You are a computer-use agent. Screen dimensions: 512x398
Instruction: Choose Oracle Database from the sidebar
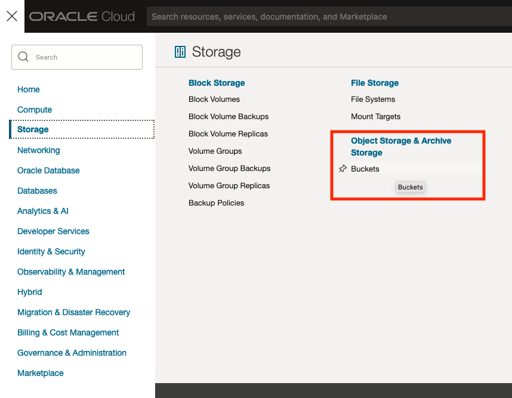48,170
